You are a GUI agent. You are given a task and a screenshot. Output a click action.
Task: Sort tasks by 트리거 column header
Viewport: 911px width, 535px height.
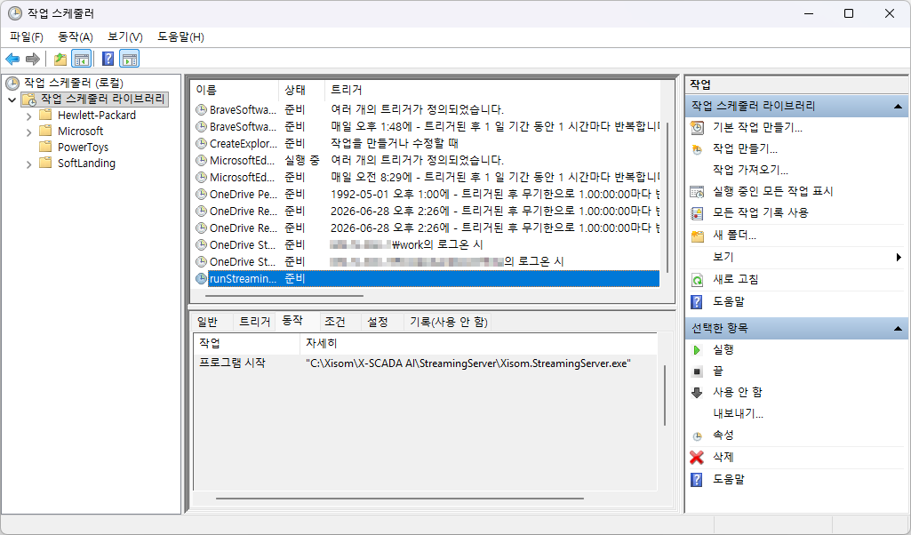[491, 90]
